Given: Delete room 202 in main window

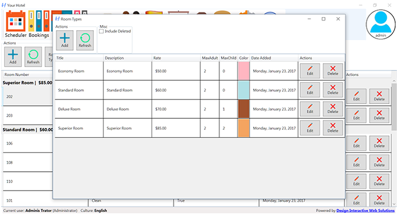Looking at the screenshot, I should pyautogui.click(x=379, y=96).
